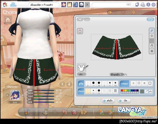The height and width of the screenshot is (124, 158).
Task: Click the grey X slot icon in top bar
Action: [x=87, y=5]
